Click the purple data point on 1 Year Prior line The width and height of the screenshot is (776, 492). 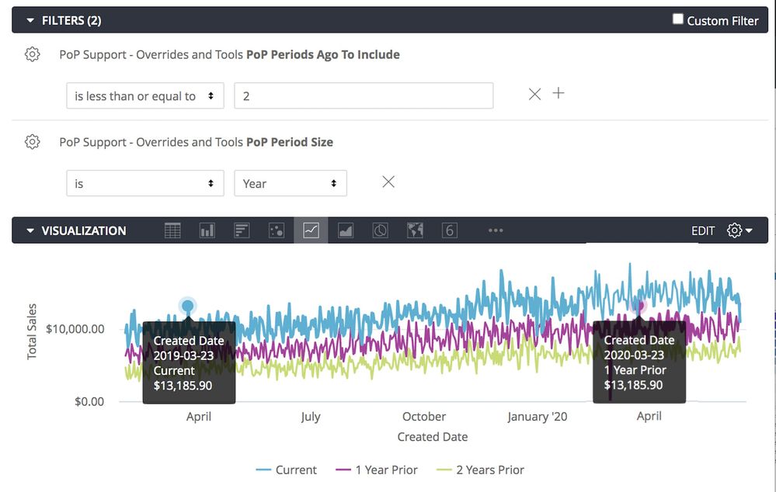tap(639, 306)
